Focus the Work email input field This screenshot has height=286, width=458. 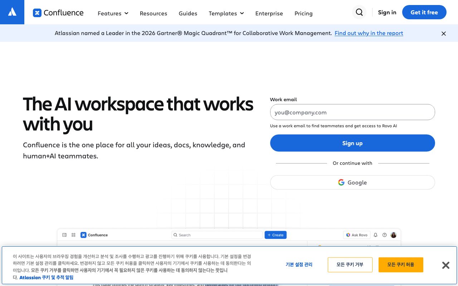coord(352,112)
